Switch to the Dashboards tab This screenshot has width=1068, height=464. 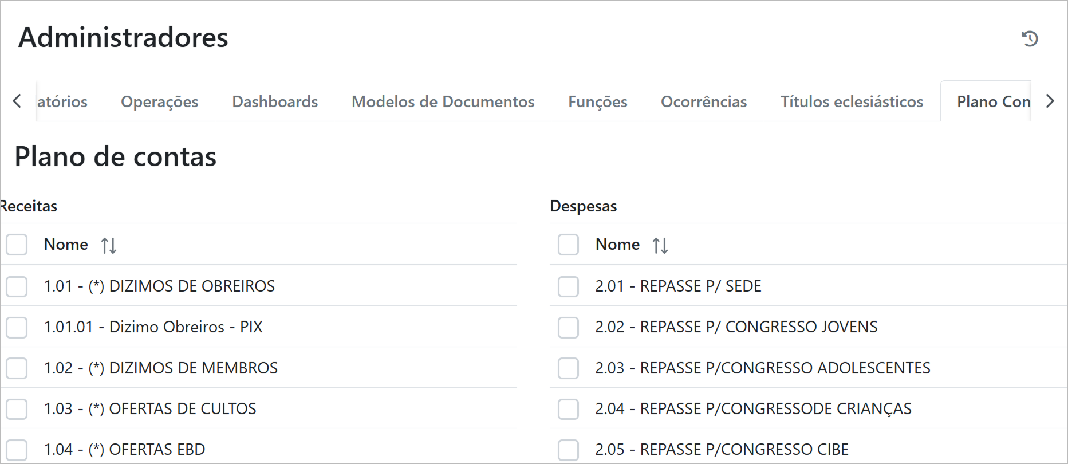pyautogui.click(x=275, y=101)
